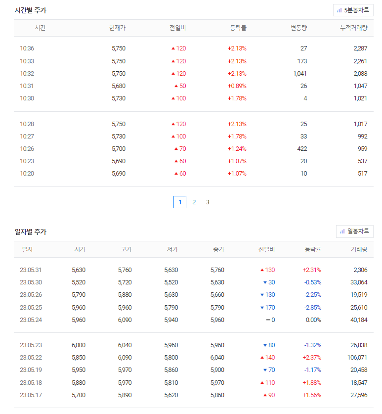Open the 5분봉차트 chart button
The image size is (382, 414).
pos(353,10)
